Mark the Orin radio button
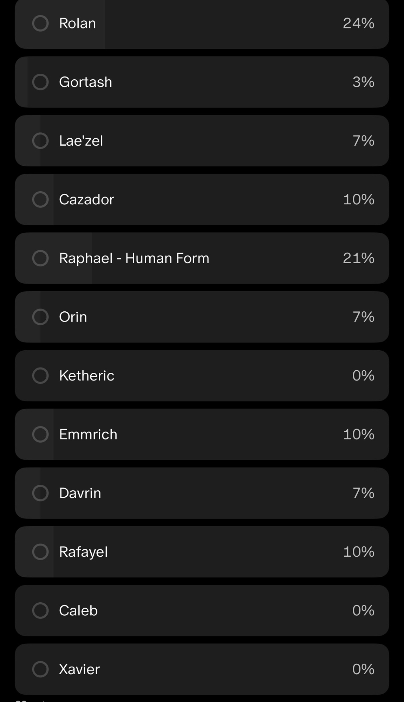Viewport: 404px width, 702px height. pos(40,317)
